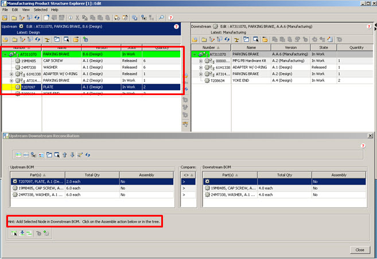
Task: Expand the downstream 61H1338 ADAPTER node
Action: [201, 68]
